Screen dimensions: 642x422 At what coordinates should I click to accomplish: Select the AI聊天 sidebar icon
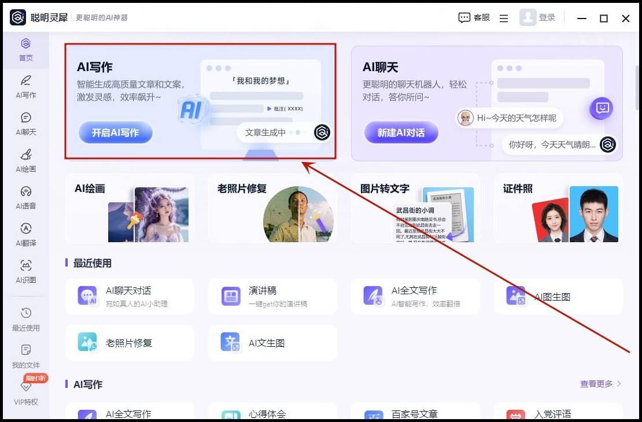(25, 123)
